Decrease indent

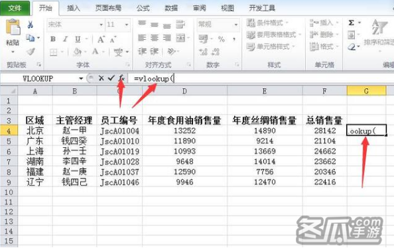tap(142, 52)
